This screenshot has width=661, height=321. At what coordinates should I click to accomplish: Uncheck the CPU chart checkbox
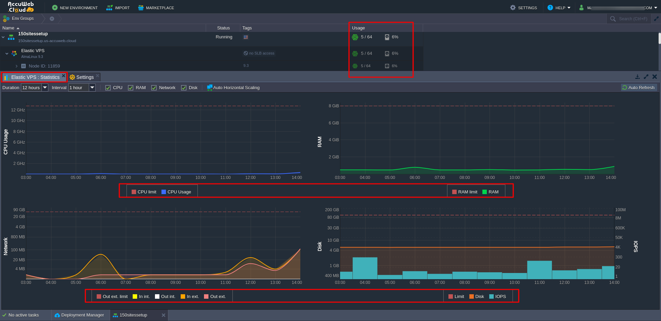(108, 88)
